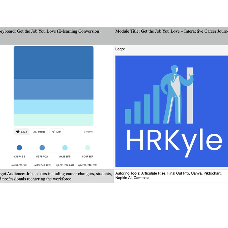Click the light blue circle above #A1E3F9
The image size is (228, 228).
coord(65,148)
